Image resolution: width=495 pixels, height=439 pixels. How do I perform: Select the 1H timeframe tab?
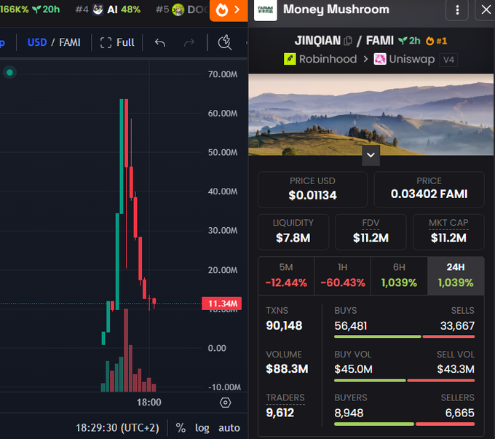tap(343, 276)
